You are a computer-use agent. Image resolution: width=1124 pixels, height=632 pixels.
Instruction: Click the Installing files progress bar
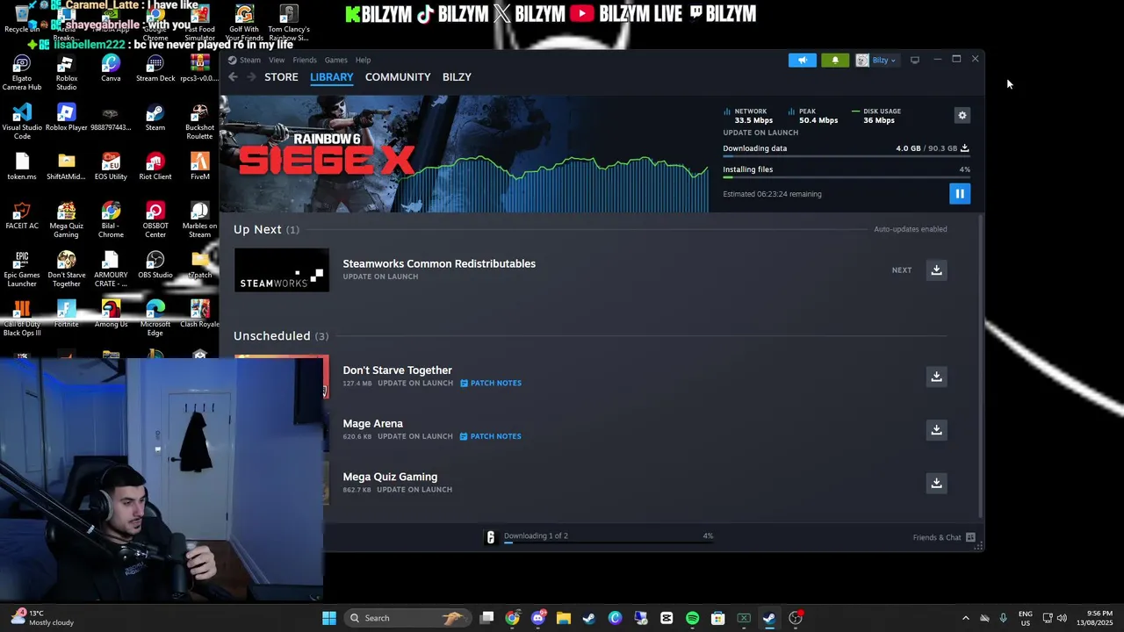[846, 177]
